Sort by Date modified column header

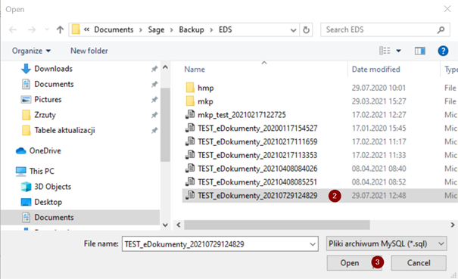point(375,70)
